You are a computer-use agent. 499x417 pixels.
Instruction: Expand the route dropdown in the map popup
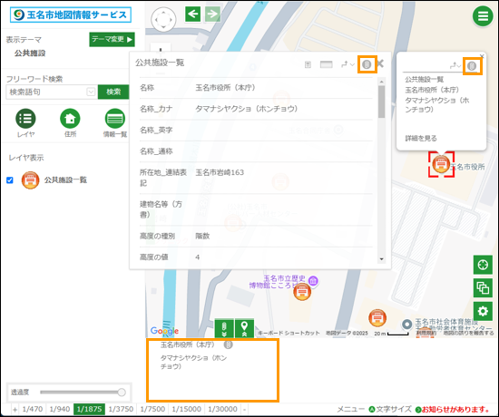455,66
